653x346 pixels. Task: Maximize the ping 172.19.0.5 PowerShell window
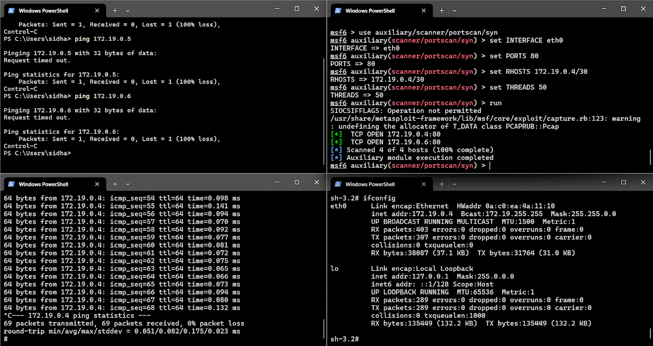point(297,9)
